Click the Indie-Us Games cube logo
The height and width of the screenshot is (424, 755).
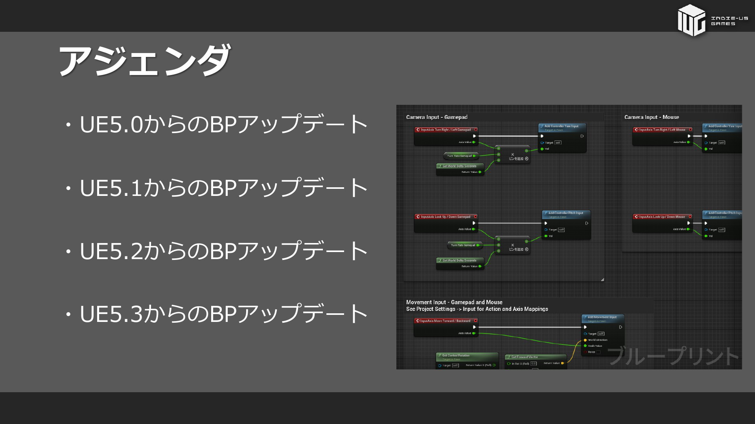click(x=691, y=20)
